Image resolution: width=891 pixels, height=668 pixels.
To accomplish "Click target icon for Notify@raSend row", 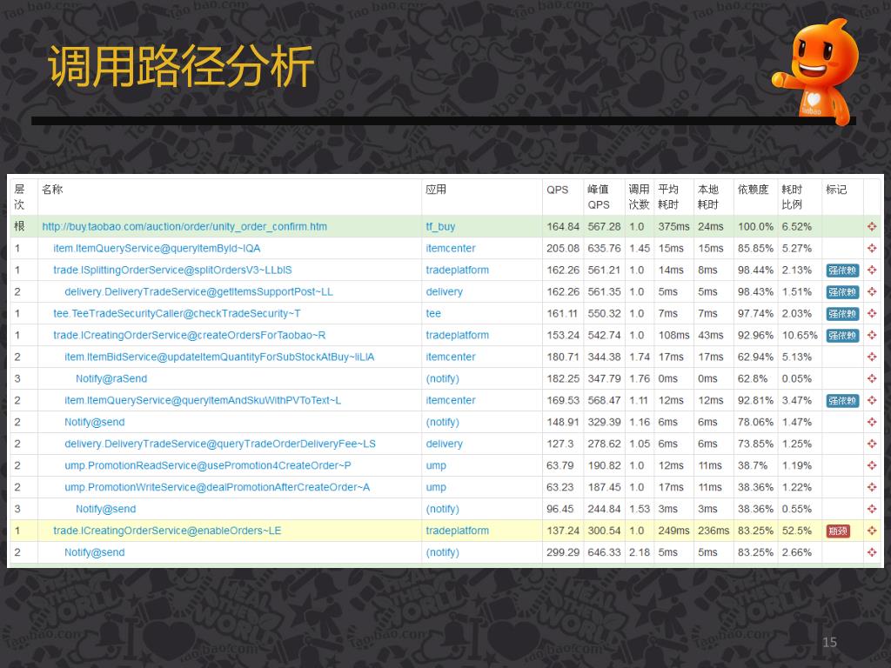I will pos(872,379).
